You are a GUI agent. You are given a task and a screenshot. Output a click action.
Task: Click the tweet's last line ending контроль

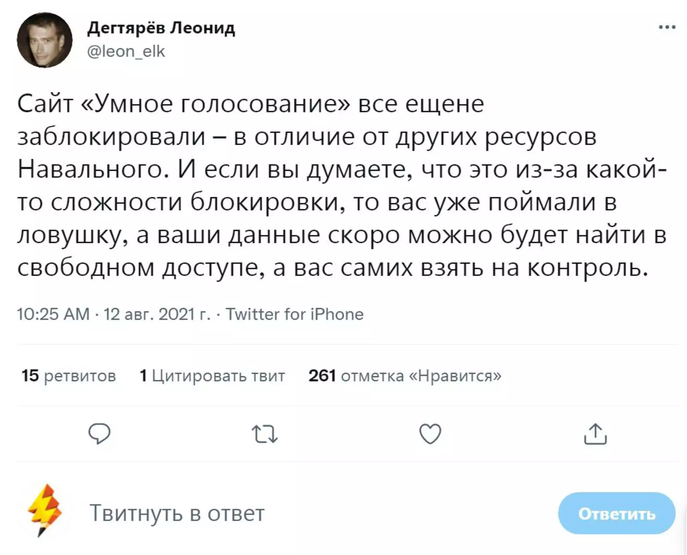332,268
